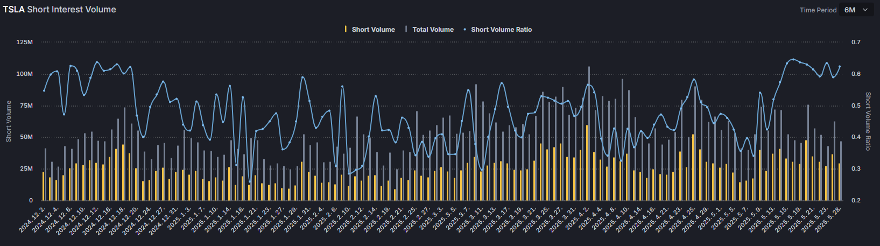The width and height of the screenshot is (880, 246).
Task: Click the '2025. 2. 27.' date label
Action: pos(417,219)
